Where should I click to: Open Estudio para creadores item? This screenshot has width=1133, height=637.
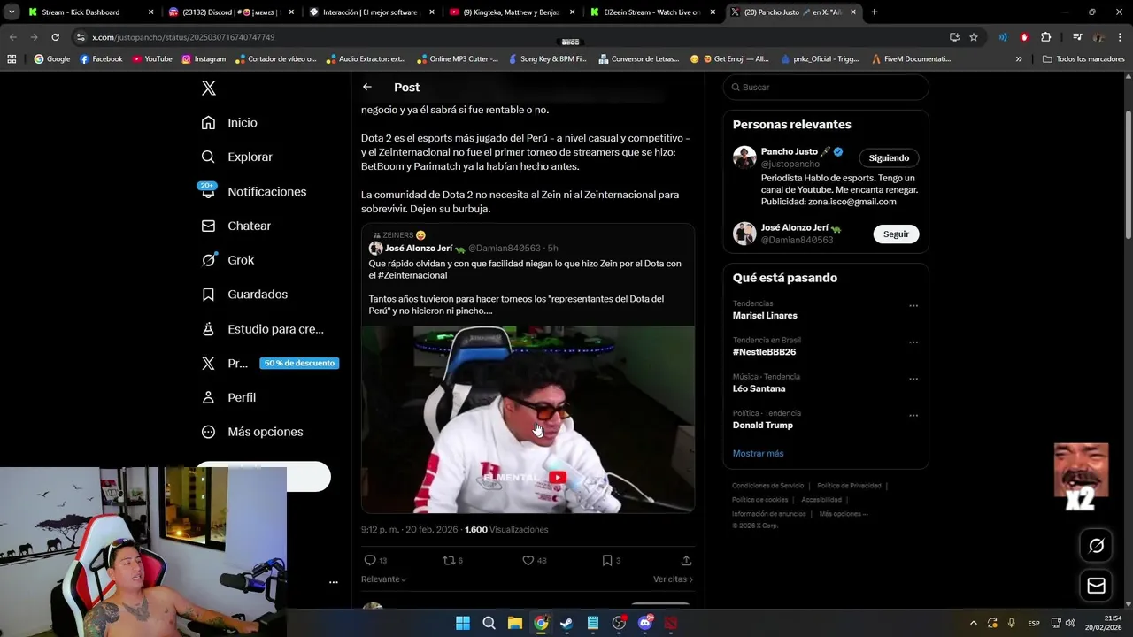[262, 329]
